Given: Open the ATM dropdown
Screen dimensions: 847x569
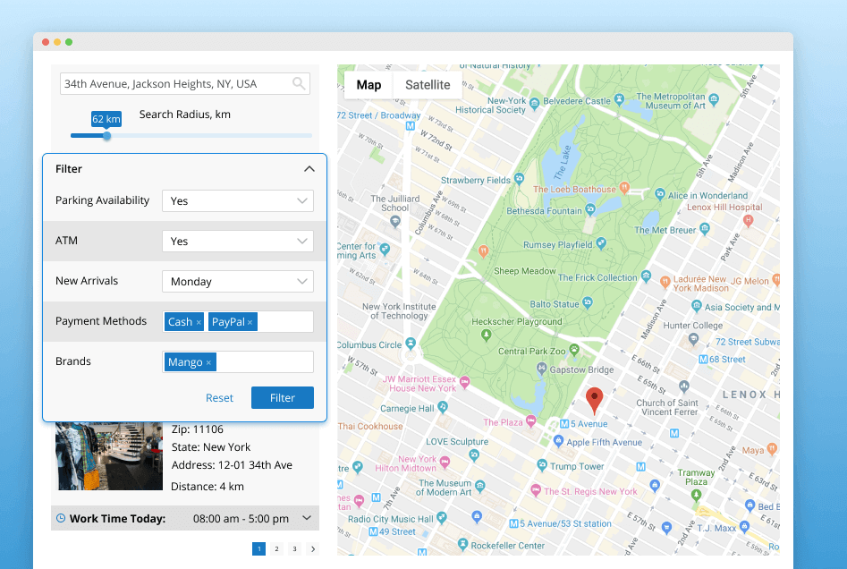Looking at the screenshot, I should pyautogui.click(x=238, y=241).
